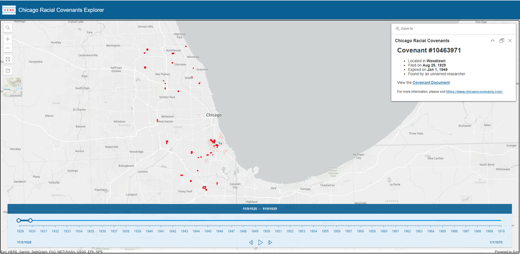The image size is (520, 254).
Task: Click the 1935 mark on the timeline
Action: [x=91, y=231]
